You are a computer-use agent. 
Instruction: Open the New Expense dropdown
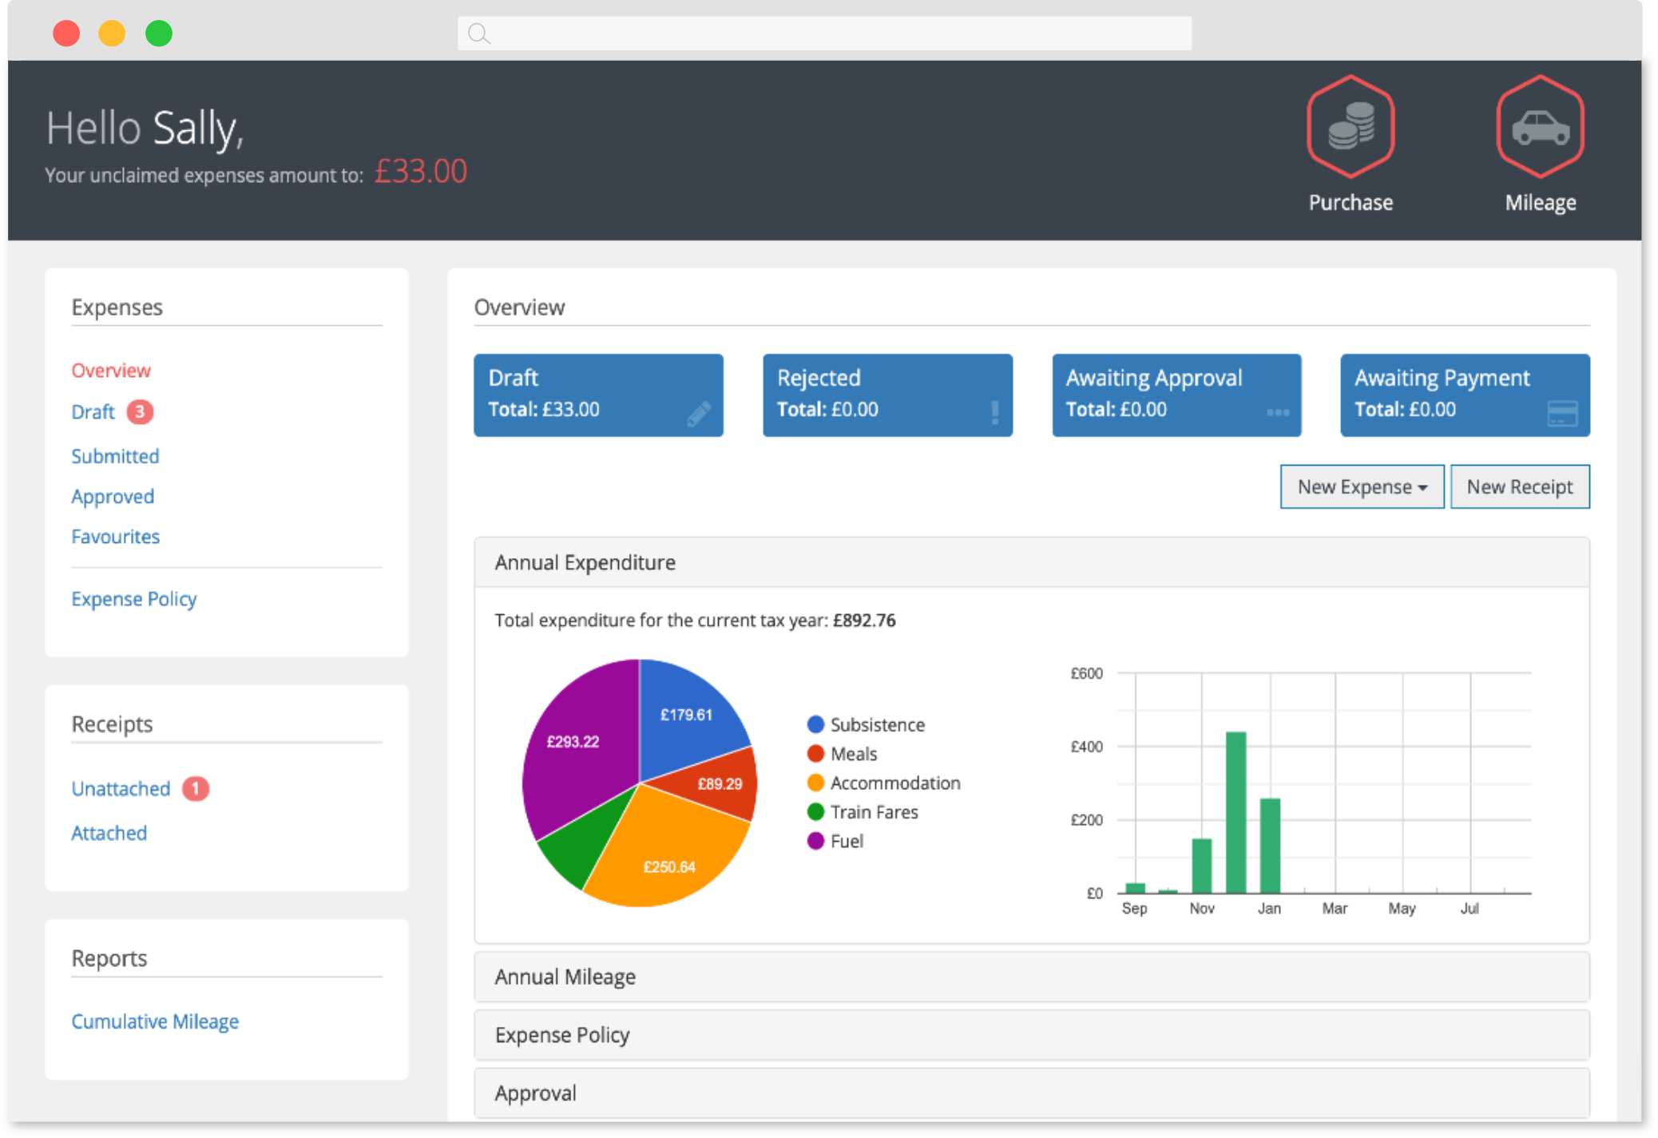tap(1362, 487)
